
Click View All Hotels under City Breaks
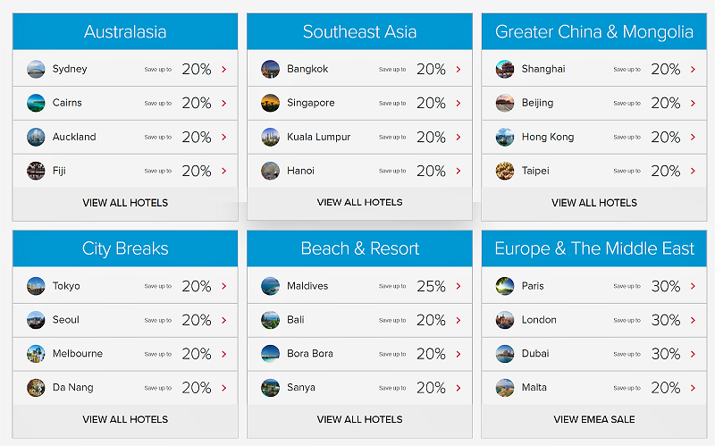click(125, 419)
